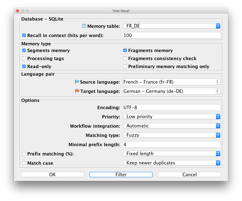
Task: Open the Source language combo box
Action: pyautogui.click(x=171, y=82)
